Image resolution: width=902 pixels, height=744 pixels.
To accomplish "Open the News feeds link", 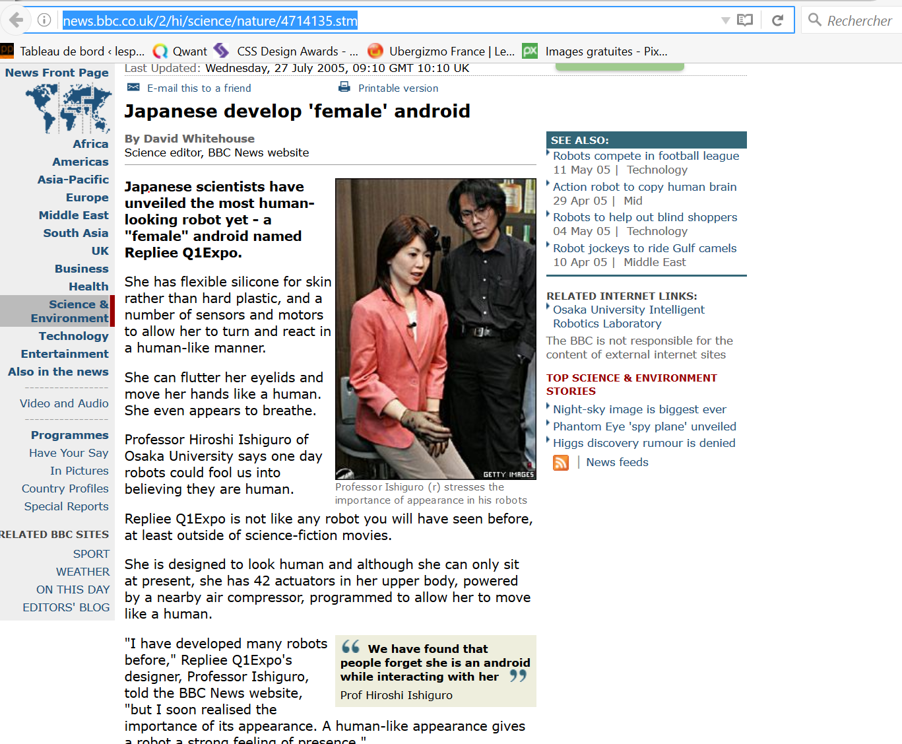I will (x=617, y=462).
